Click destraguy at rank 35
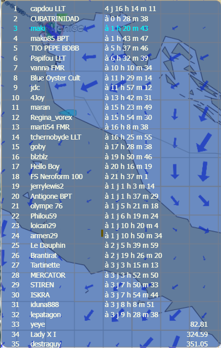The image size is (221, 348). (46, 344)
